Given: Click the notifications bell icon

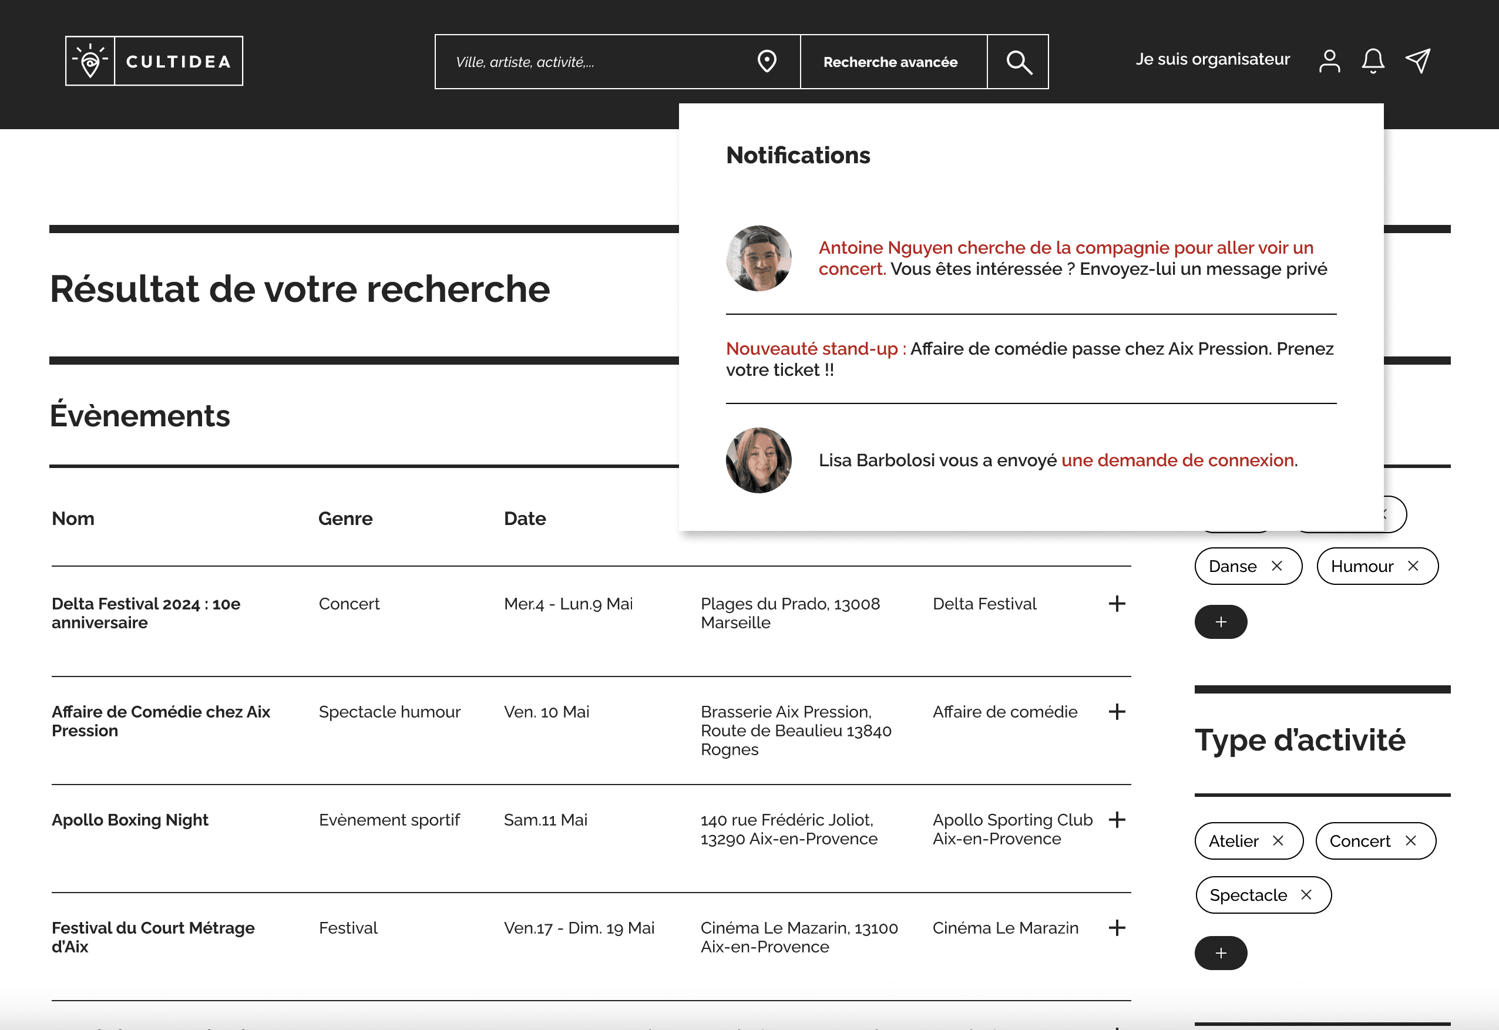Looking at the screenshot, I should pyautogui.click(x=1373, y=60).
